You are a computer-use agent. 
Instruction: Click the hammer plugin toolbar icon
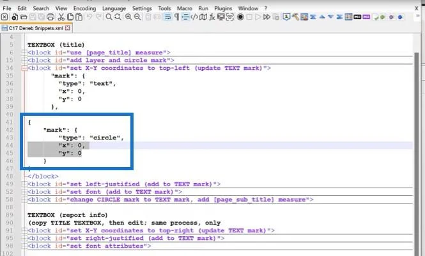295,17
